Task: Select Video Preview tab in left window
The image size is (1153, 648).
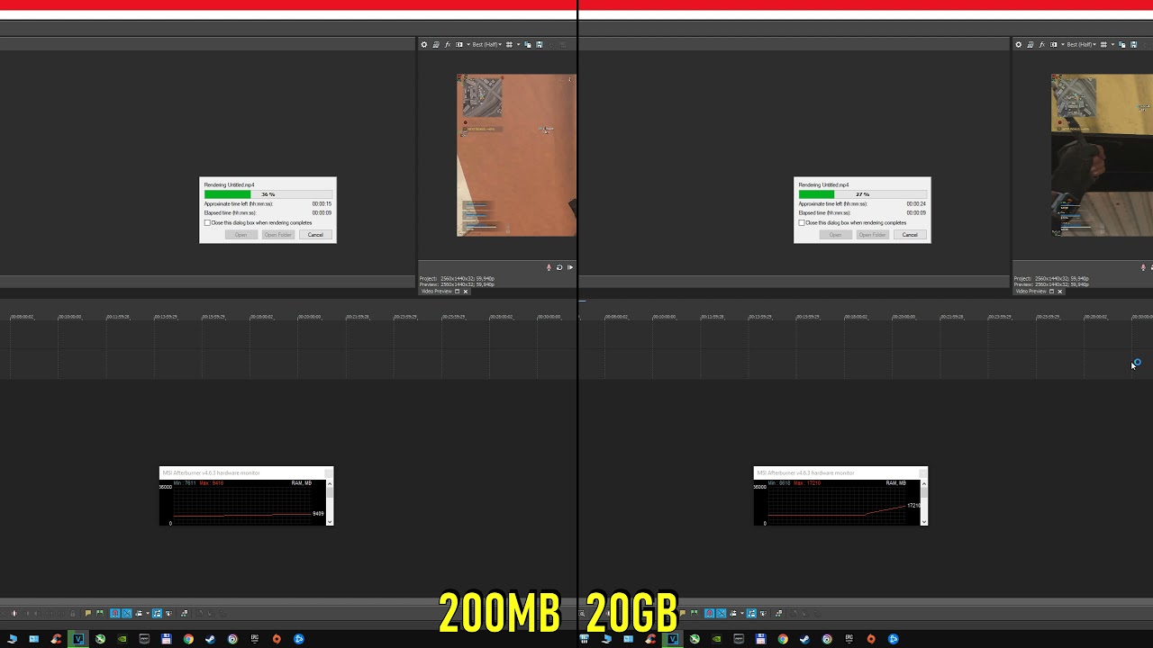Action: 437,292
